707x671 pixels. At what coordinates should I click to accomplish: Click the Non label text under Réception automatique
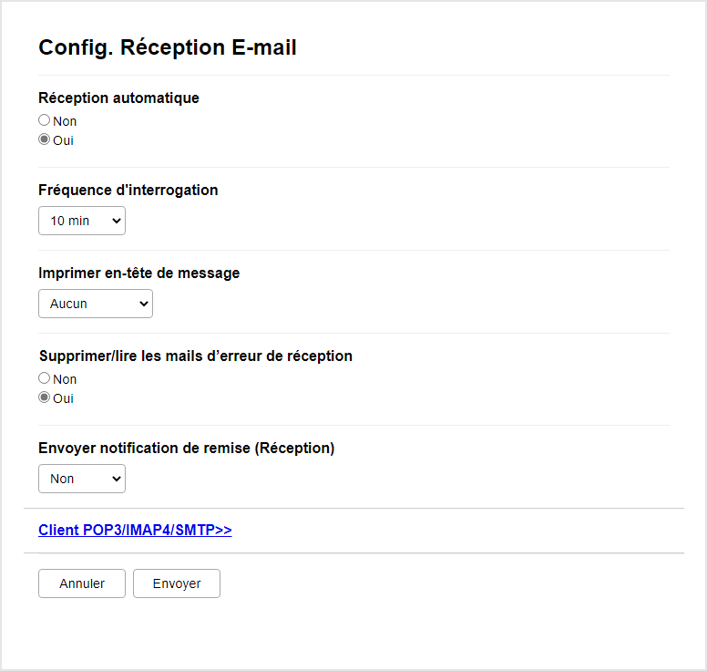(65, 121)
